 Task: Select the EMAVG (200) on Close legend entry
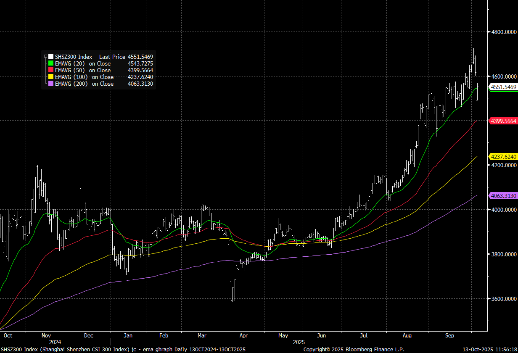tap(84, 84)
